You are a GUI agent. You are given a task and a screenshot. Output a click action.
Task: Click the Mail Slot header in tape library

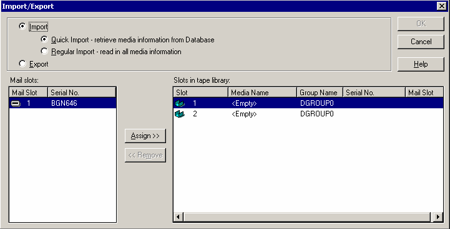pyautogui.click(x=424, y=93)
